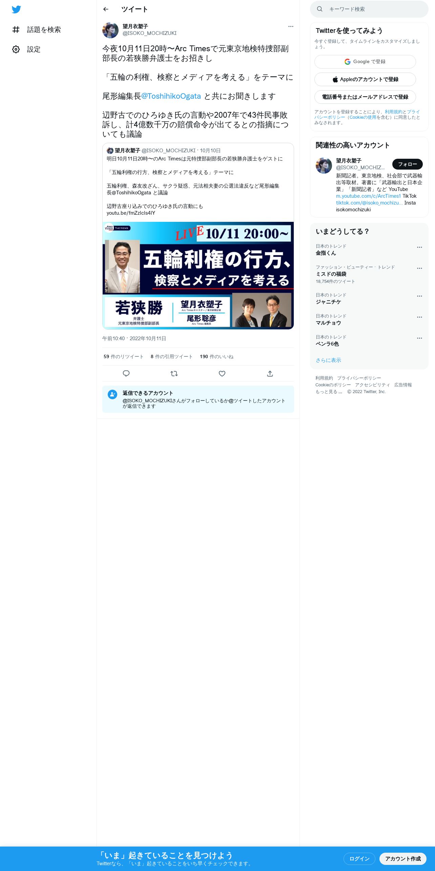Screen dimensions: 435x871
Task: Open quoted tweet 10月10日 date
Action: pos(210,151)
